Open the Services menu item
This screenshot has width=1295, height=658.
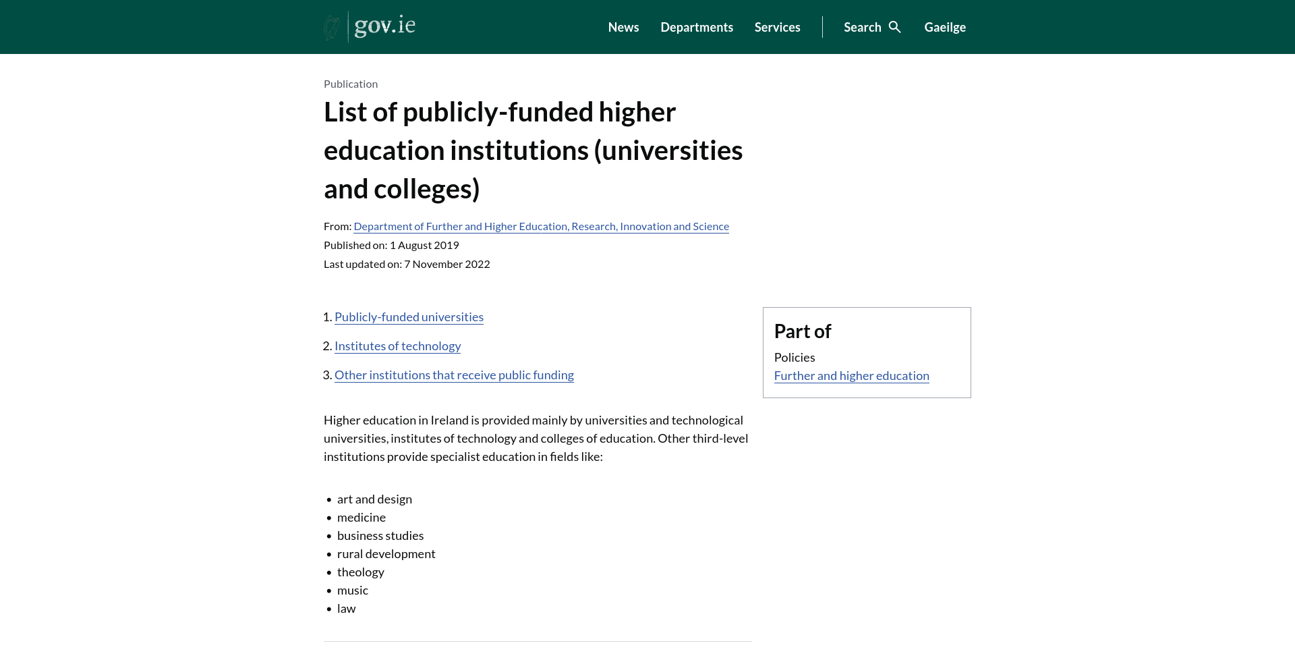(777, 27)
